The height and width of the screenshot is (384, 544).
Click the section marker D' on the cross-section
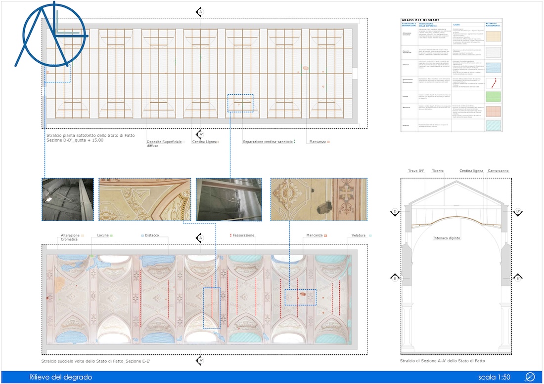click(518, 212)
